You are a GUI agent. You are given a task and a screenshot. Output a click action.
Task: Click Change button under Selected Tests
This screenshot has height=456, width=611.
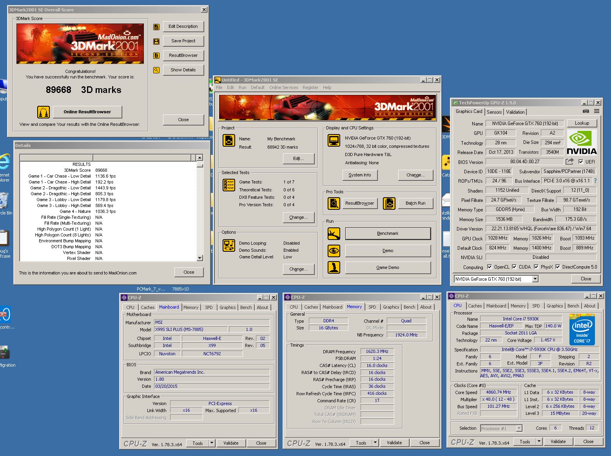coord(299,218)
